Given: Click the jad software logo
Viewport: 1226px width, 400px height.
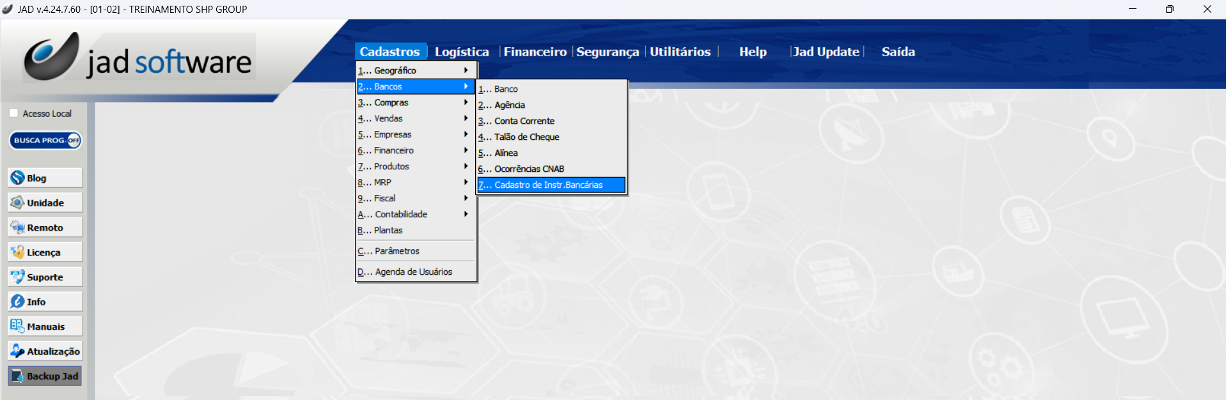Looking at the screenshot, I should [139, 59].
